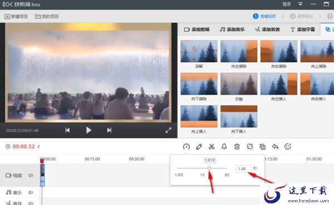Duplicate the clip with the copy icon
Image resolution: width=334 pixels, height=205 pixels.
point(262,147)
